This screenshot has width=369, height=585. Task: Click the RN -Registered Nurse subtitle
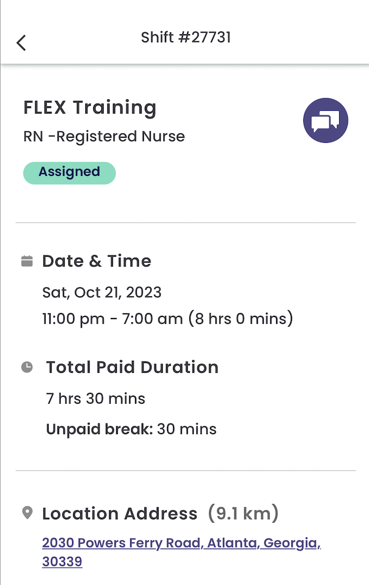tap(104, 137)
